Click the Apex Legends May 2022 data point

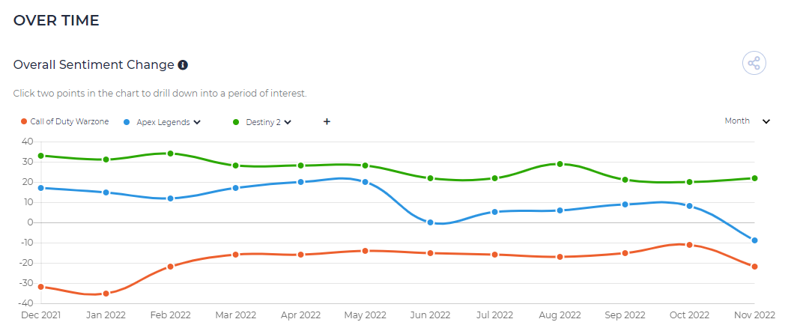(366, 182)
